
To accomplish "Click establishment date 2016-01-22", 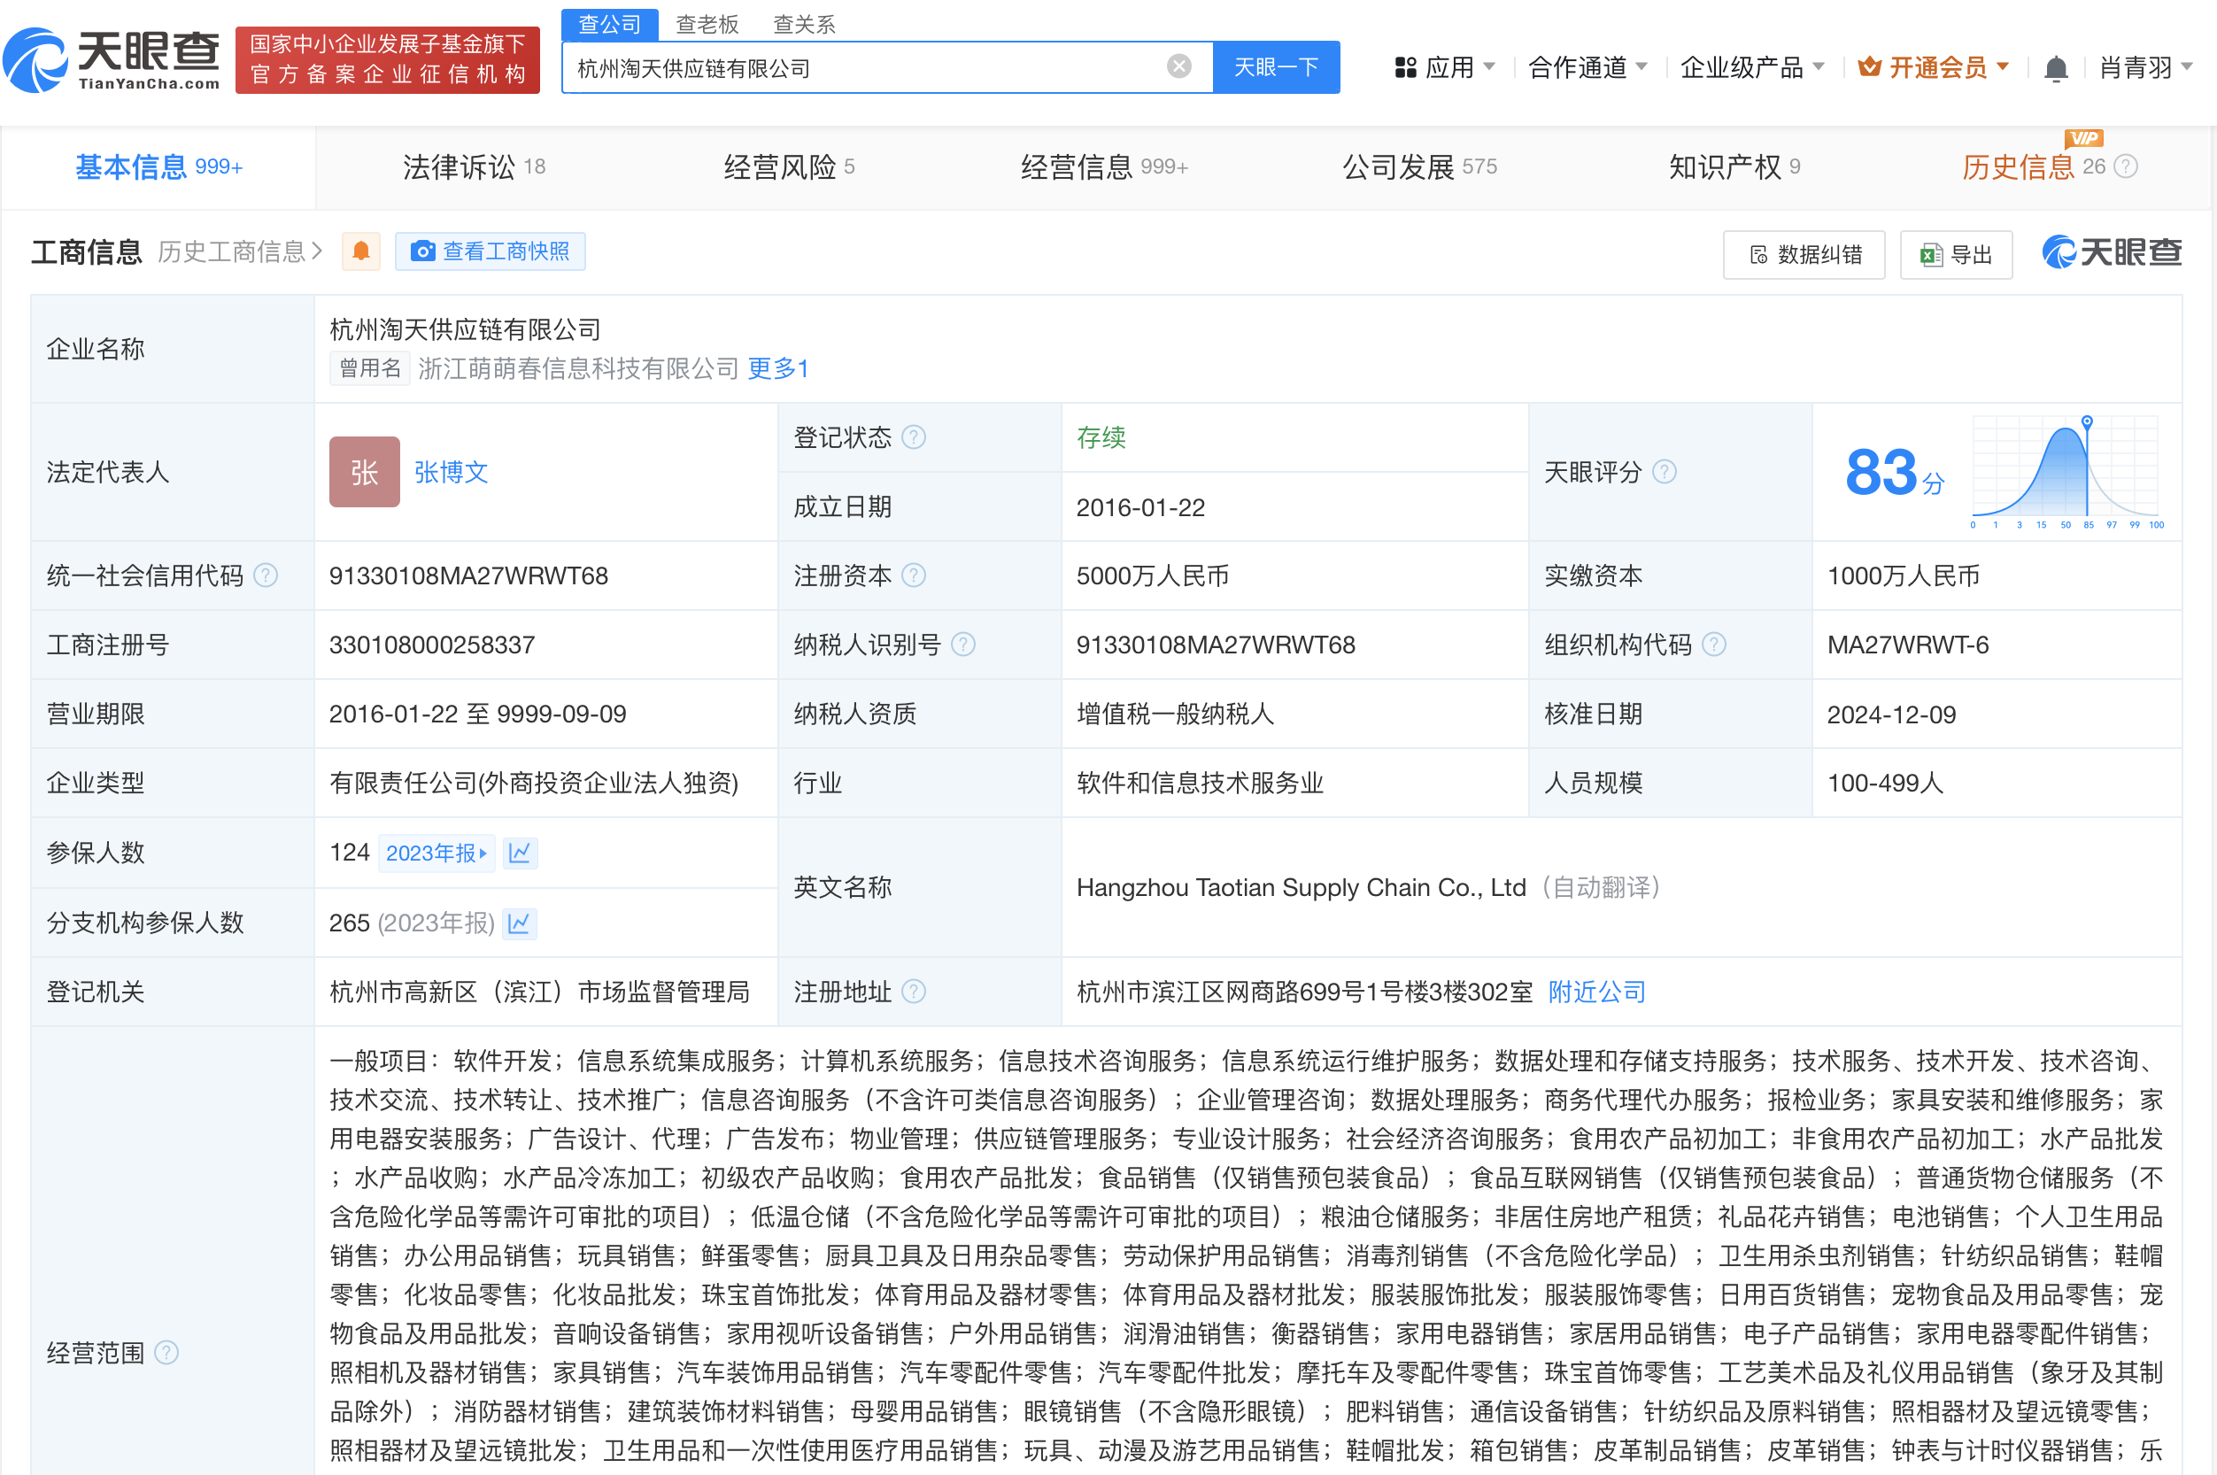I will tap(1140, 507).
